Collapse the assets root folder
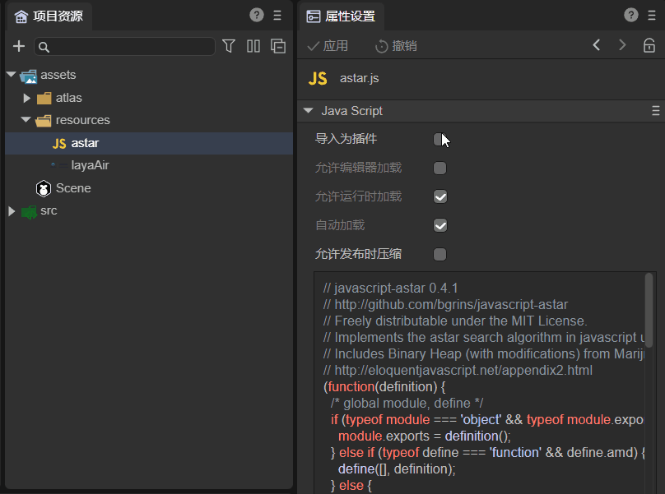665x494 pixels. 12,76
